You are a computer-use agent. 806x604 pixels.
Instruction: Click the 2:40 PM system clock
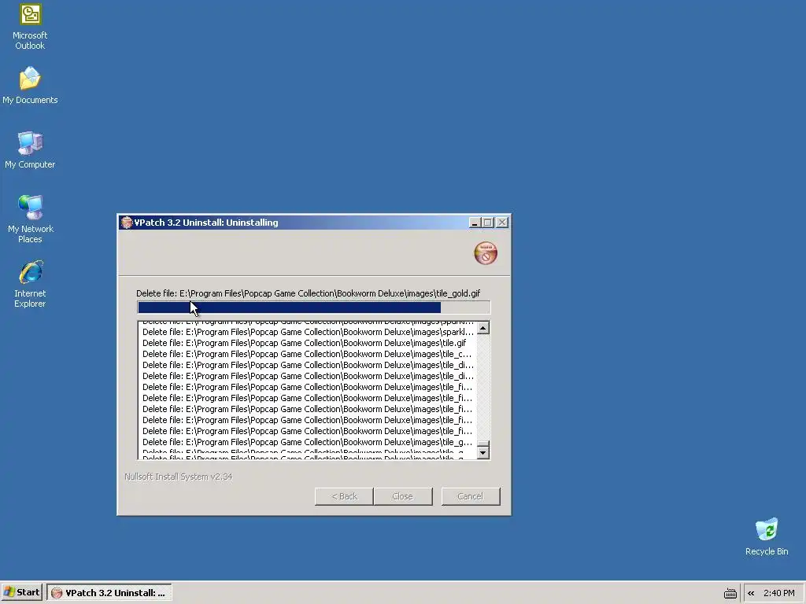(778, 593)
